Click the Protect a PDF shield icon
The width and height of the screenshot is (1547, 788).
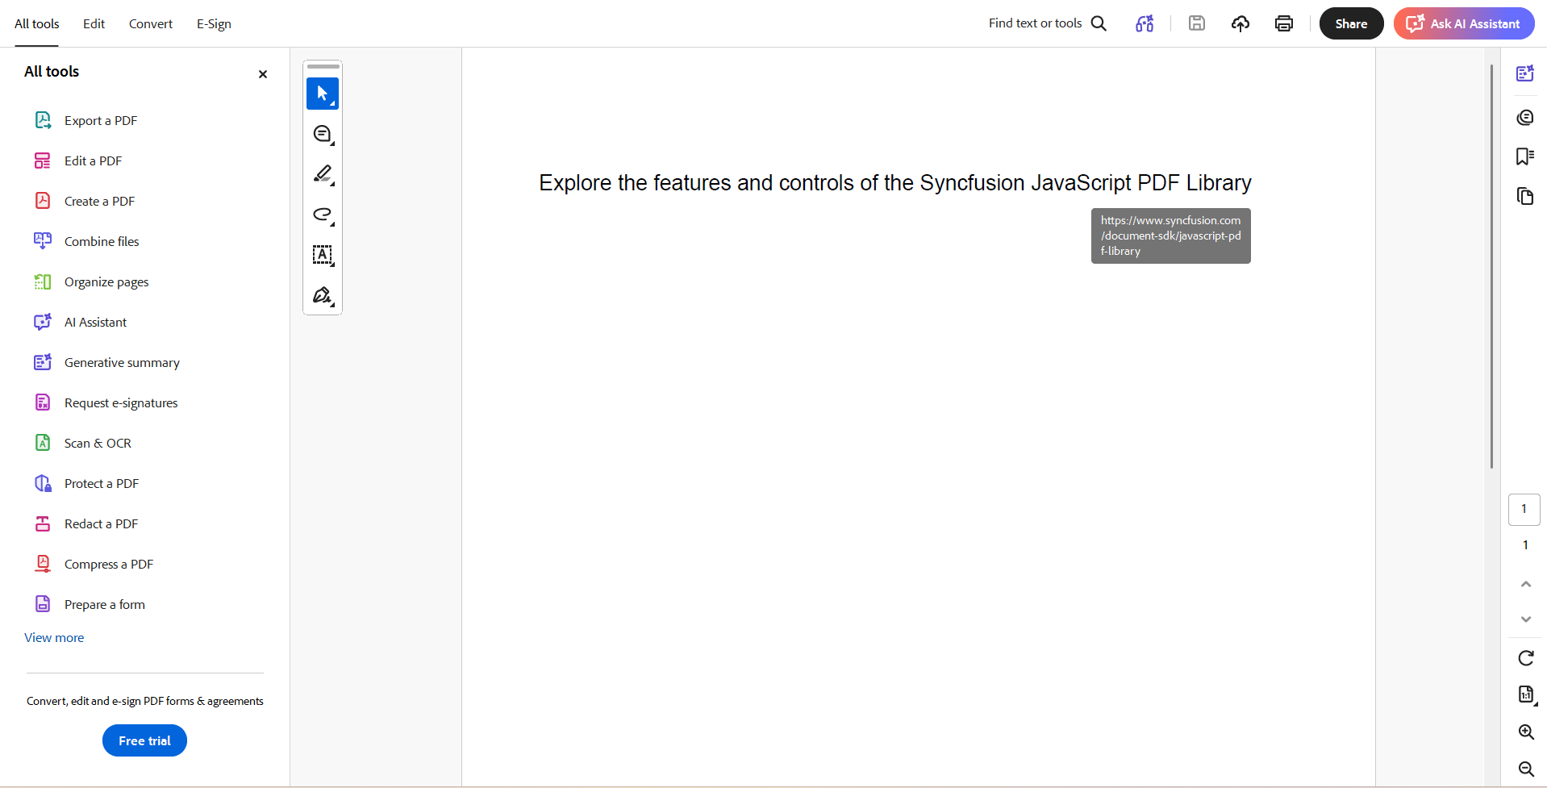(43, 483)
